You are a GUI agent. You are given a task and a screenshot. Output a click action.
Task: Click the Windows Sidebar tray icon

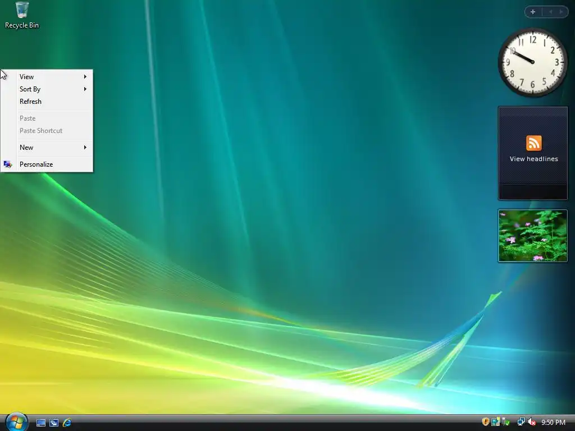(496, 422)
